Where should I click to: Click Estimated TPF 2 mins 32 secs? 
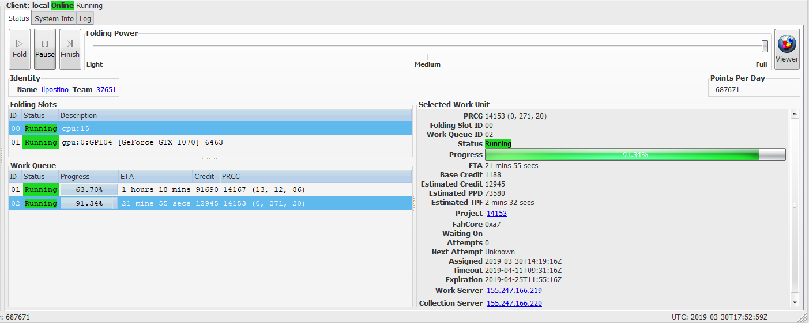tap(509, 203)
